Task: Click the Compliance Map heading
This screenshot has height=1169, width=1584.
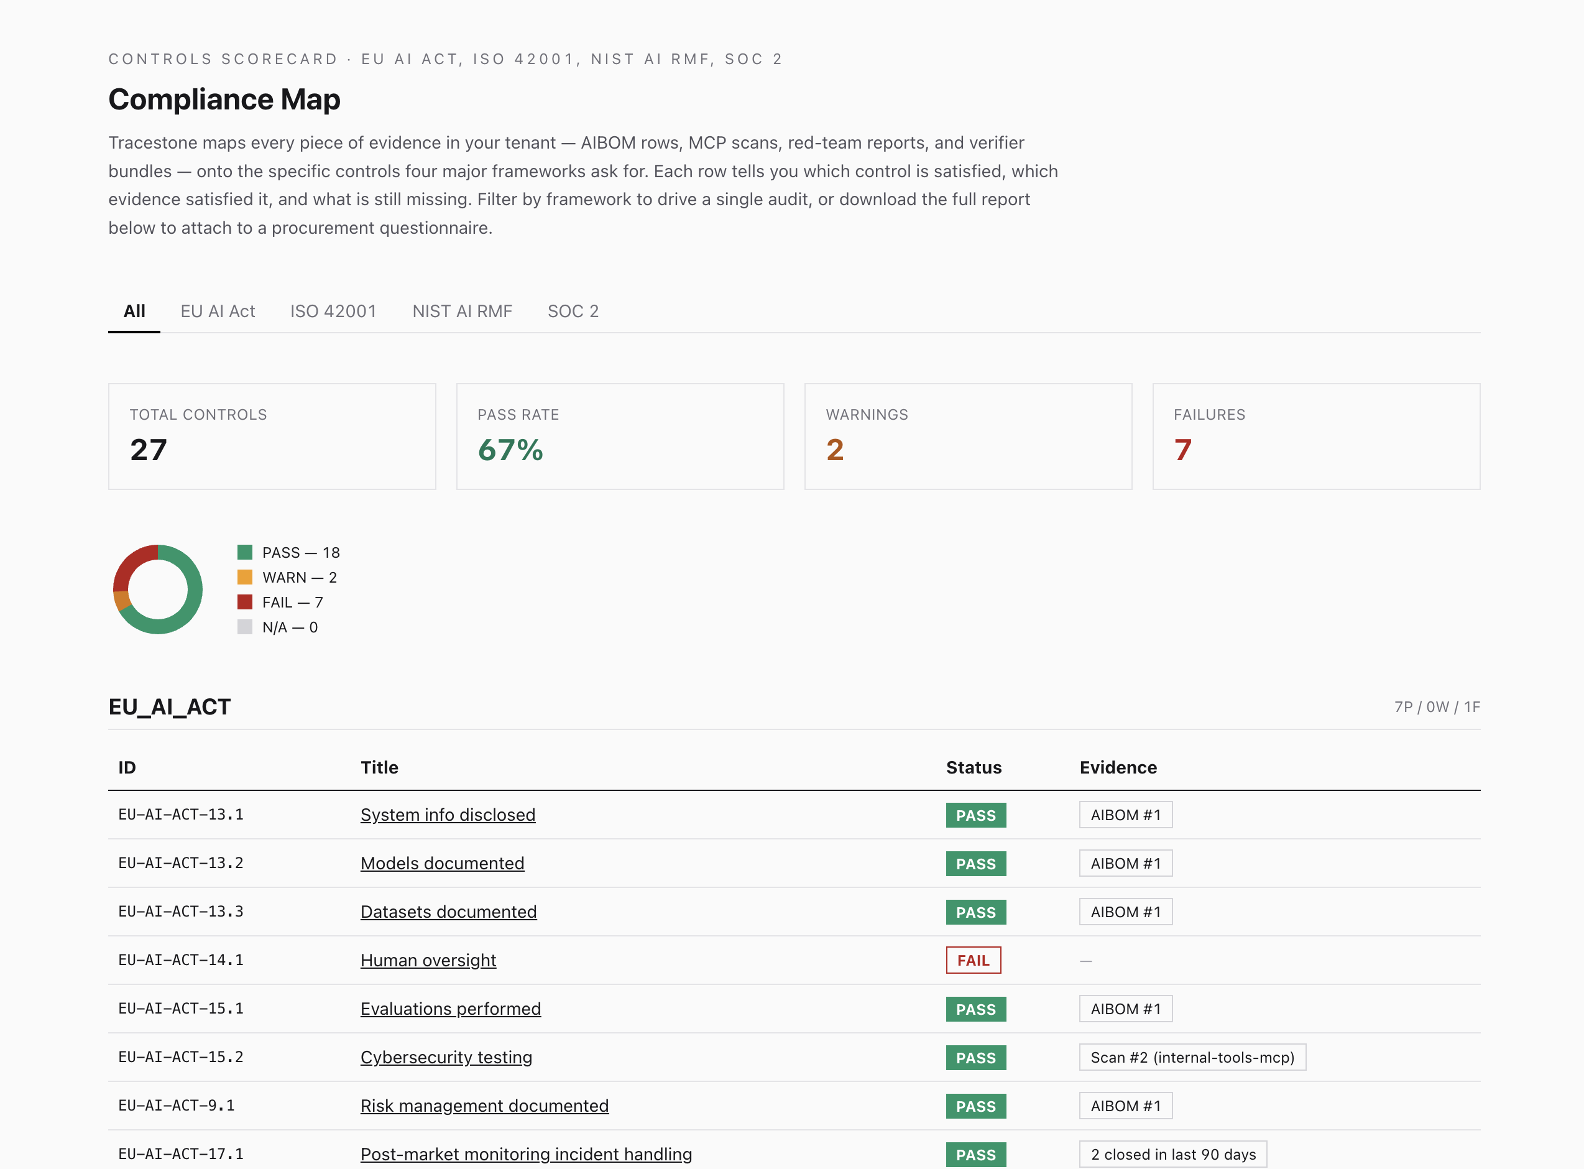Action: tap(224, 99)
